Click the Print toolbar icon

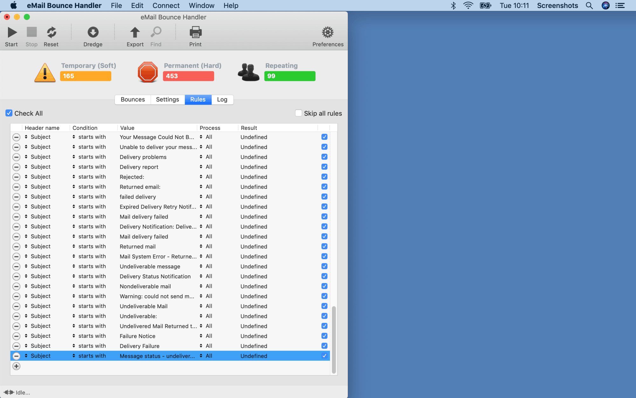click(195, 32)
